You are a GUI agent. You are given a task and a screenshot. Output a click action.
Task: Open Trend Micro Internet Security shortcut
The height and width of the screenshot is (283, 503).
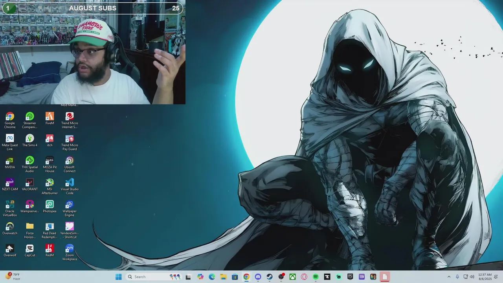point(70,120)
